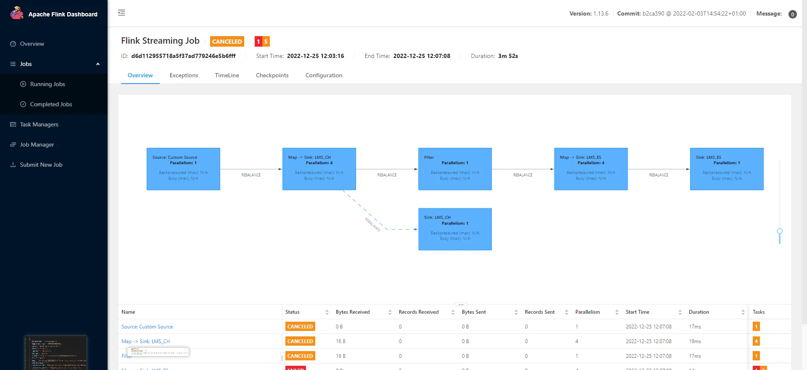This screenshot has width=807, height=370.
Task: Show the Completed Jobs list
Action: (51, 104)
